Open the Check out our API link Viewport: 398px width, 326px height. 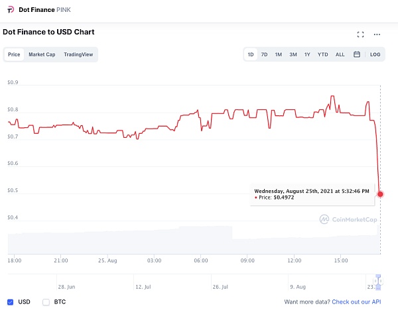point(356,302)
